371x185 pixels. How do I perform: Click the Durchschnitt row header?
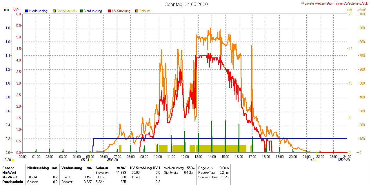coord(13,182)
